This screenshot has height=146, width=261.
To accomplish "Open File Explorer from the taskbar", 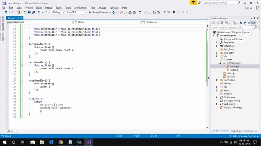I will 42,142.
